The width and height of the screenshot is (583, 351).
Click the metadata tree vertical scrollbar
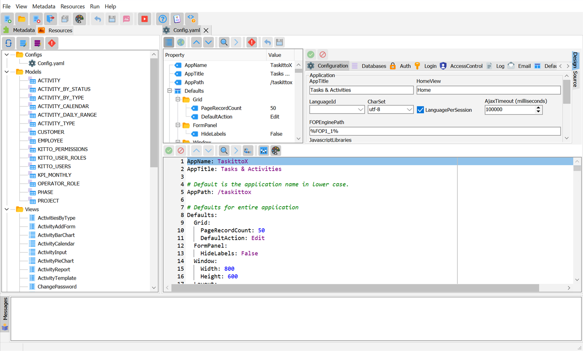point(154,112)
